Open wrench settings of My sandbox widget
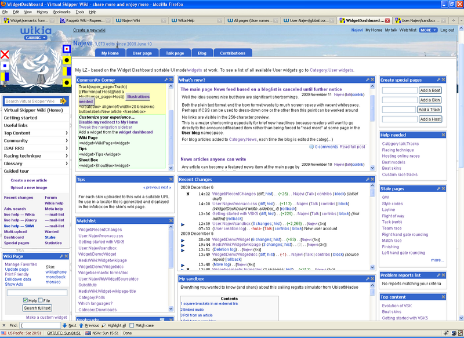This screenshot has width=464, height=338. [368, 278]
